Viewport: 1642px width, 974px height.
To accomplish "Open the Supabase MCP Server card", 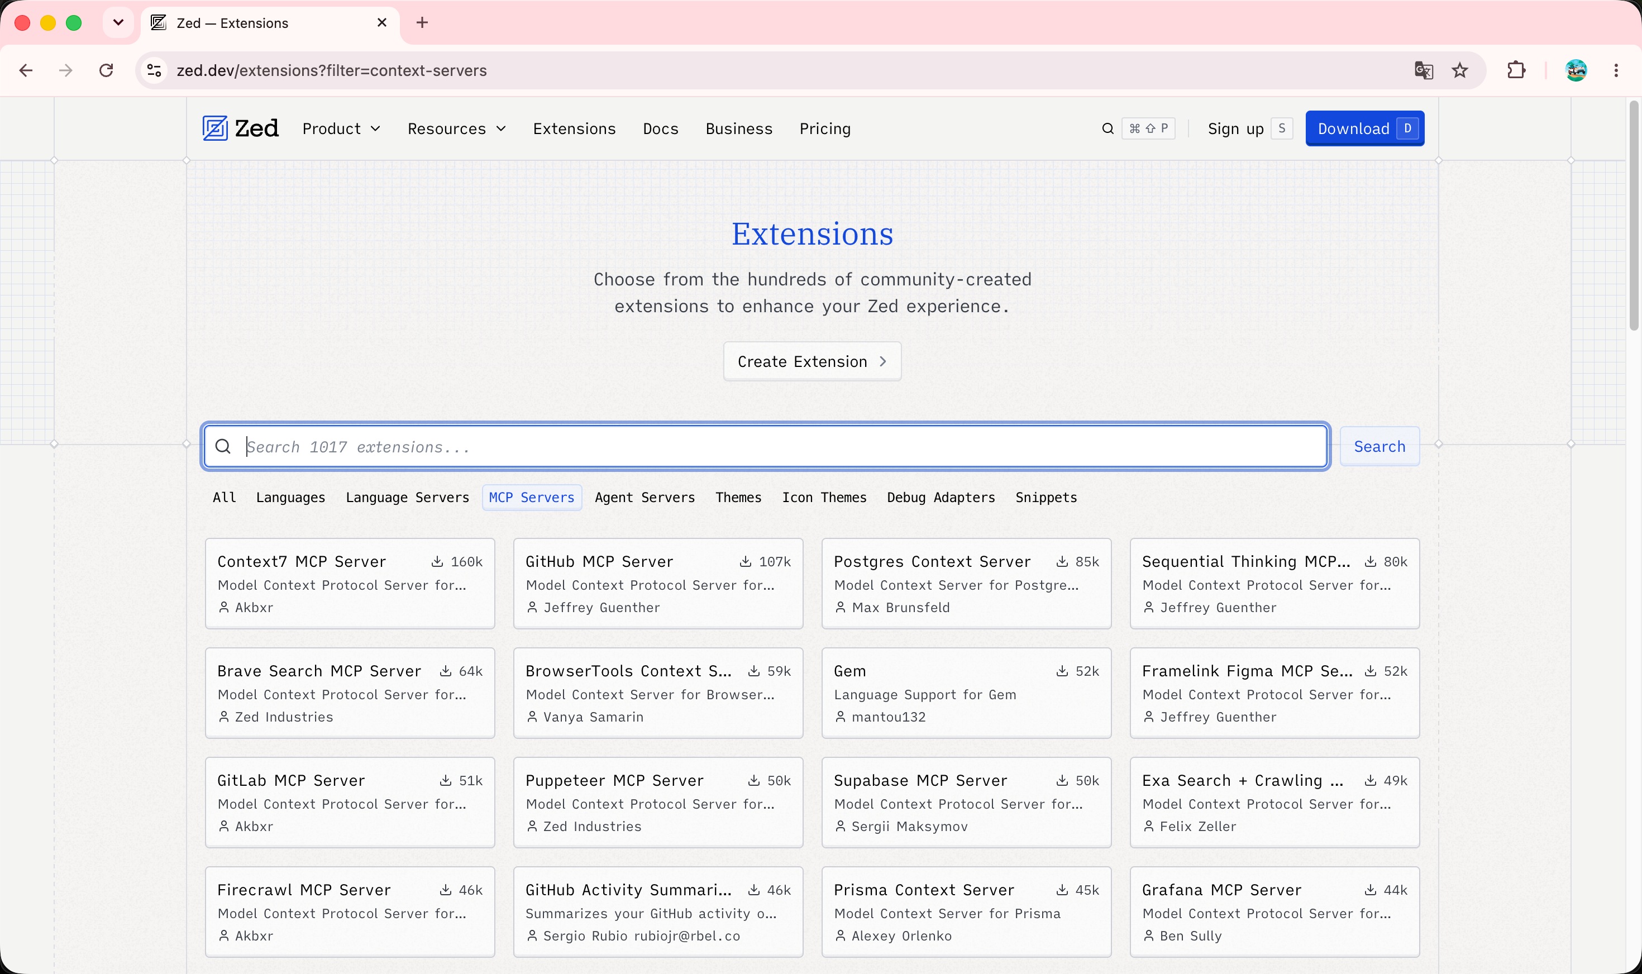I will (x=967, y=803).
